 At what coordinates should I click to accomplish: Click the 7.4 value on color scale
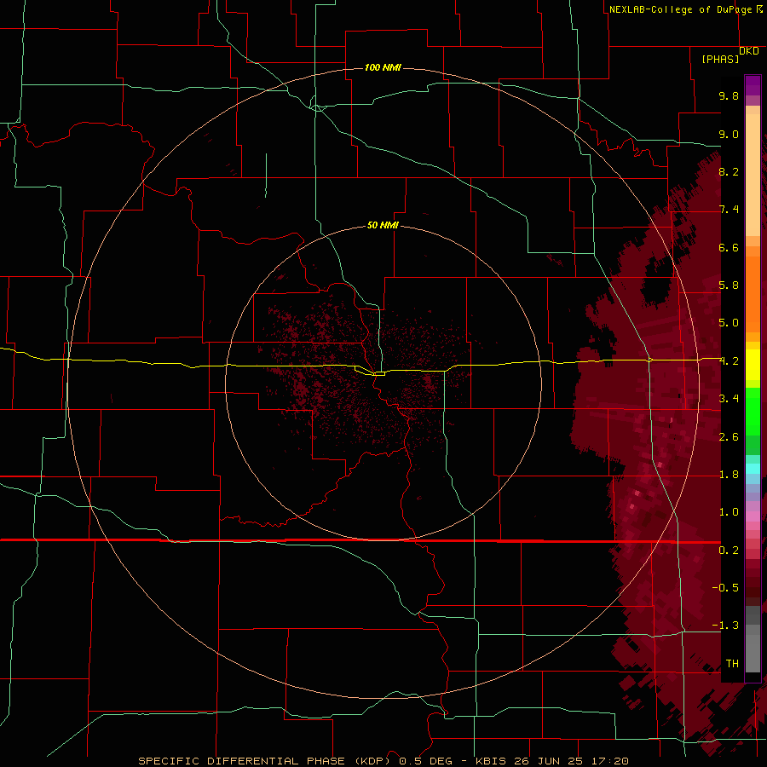click(x=729, y=210)
